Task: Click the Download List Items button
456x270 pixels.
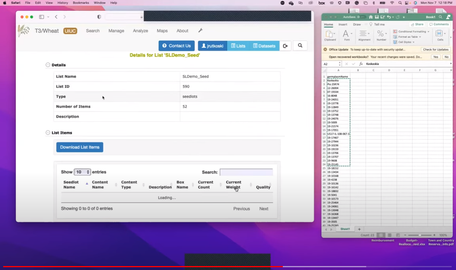Action: (79, 147)
